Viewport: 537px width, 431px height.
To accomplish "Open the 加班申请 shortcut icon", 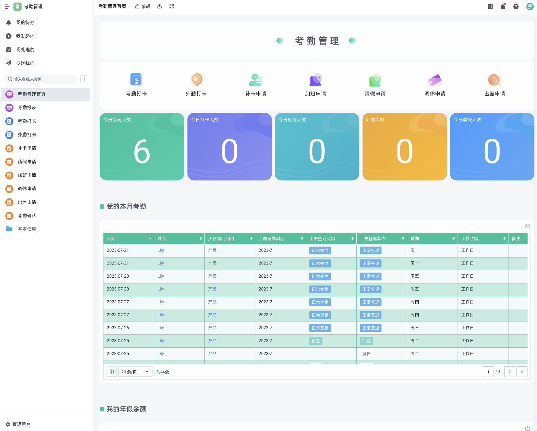I will pyautogui.click(x=315, y=80).
